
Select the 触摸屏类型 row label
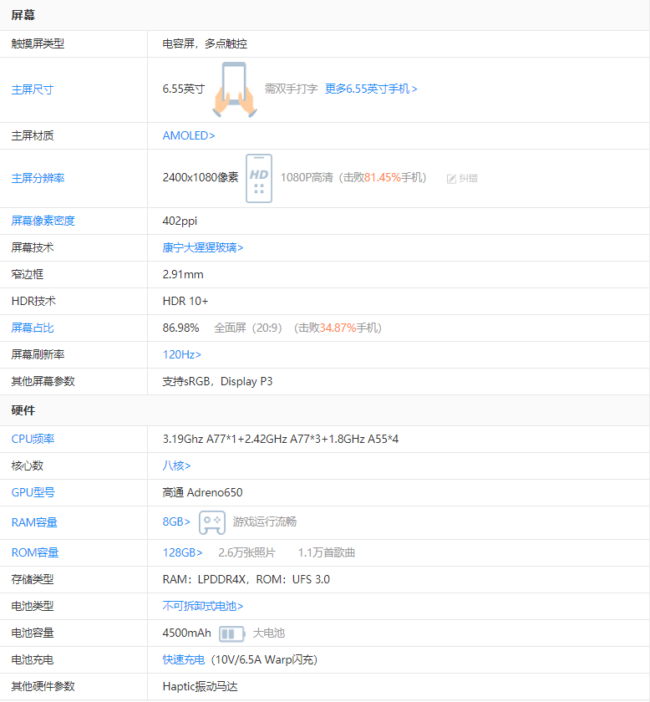click(38, 43)
